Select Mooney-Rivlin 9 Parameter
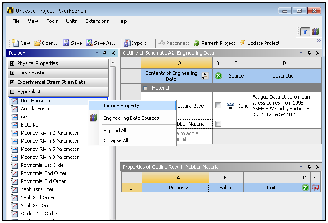The image size is (328, 223). click(x=49, y=157)
